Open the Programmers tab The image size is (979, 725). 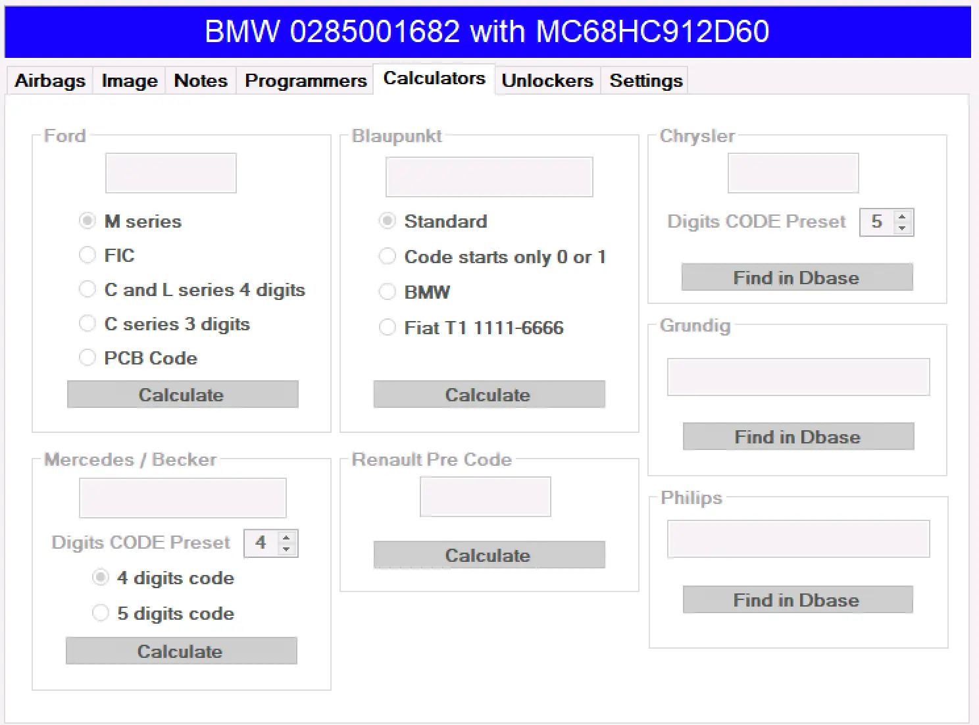(x=305, y=80)
